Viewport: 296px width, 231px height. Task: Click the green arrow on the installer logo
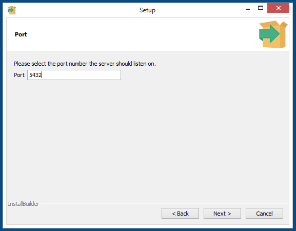[269, 34]
